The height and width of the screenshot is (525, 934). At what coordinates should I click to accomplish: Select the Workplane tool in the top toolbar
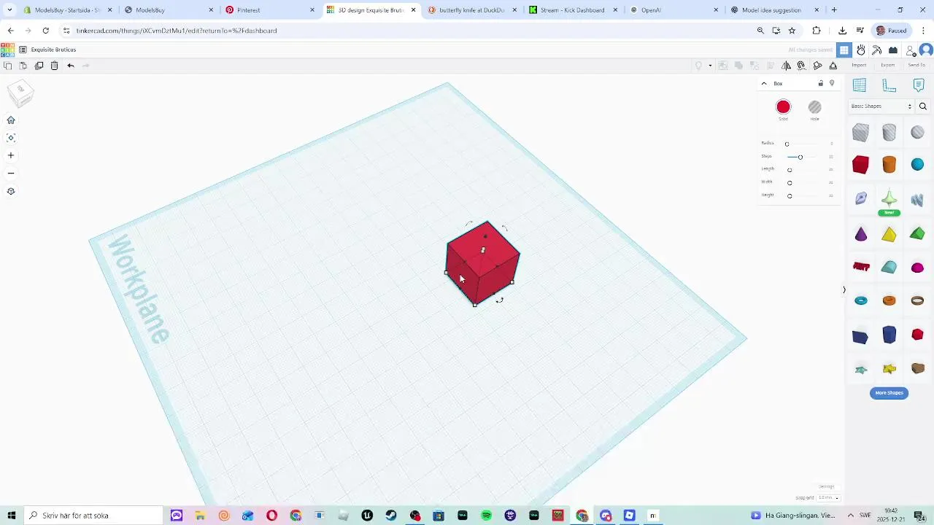tap(817, 66)
